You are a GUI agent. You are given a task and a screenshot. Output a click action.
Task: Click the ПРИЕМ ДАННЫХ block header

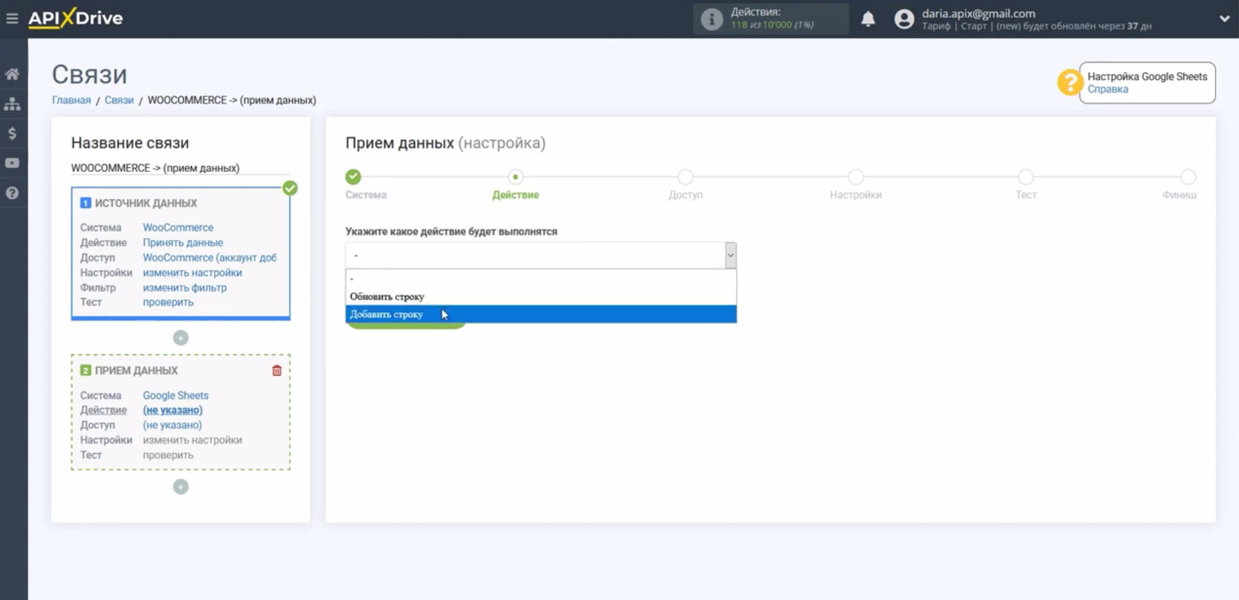(136, 371)
